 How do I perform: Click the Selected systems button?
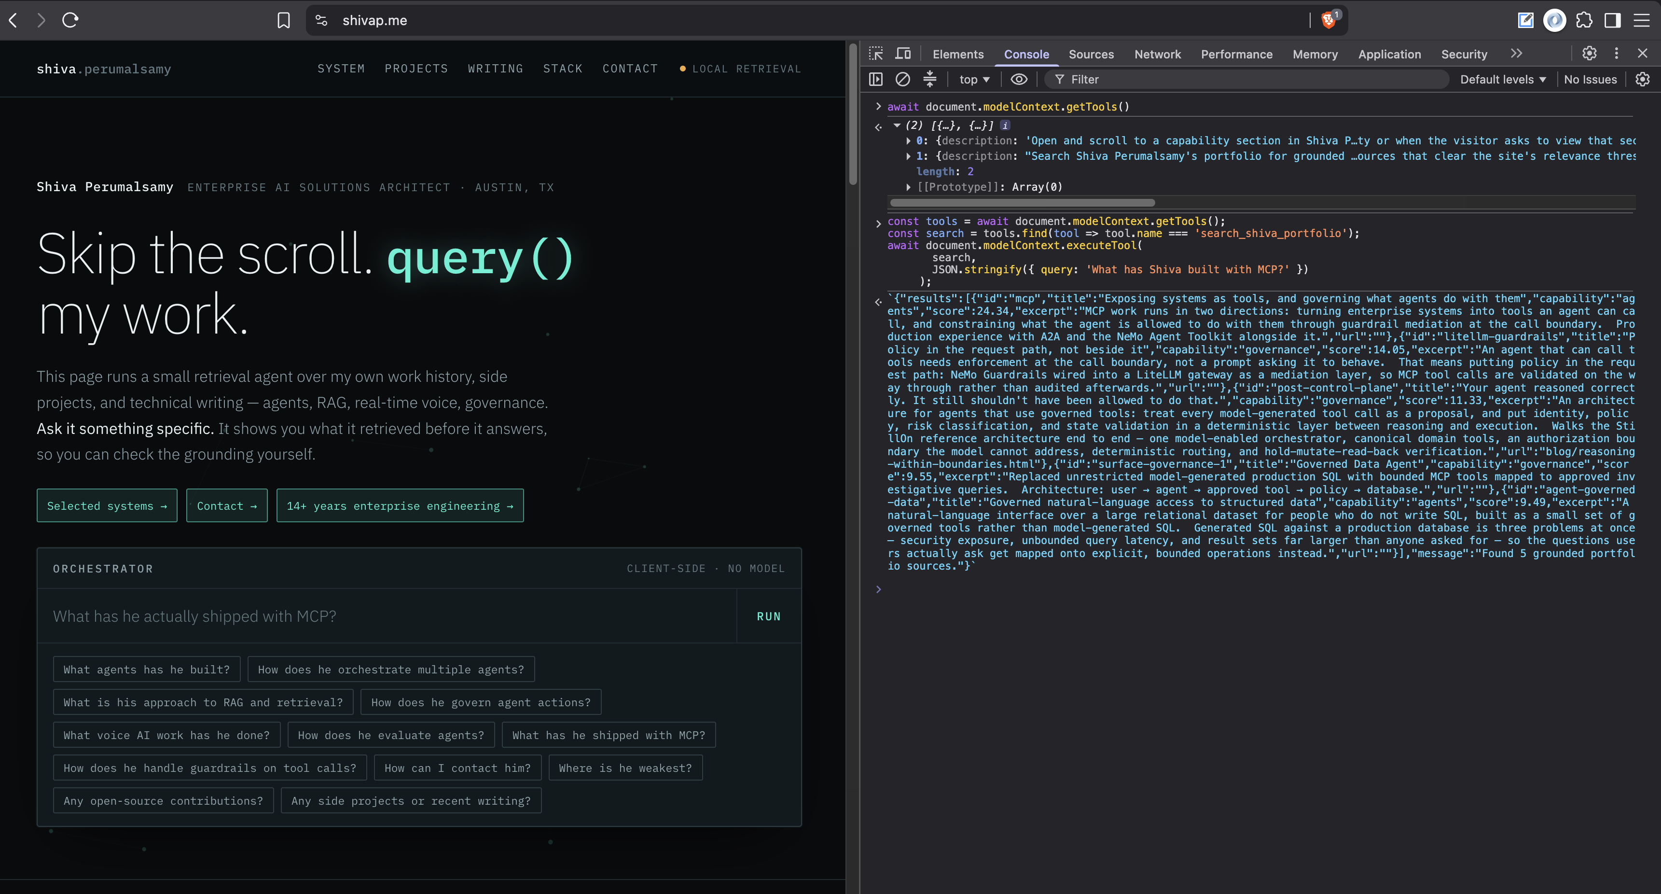[107, 506]
